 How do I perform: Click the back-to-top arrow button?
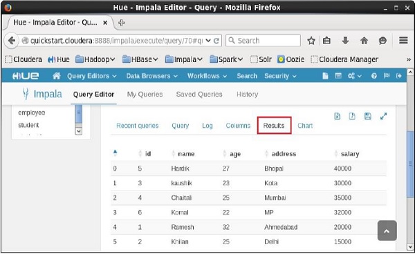click(387, 231)
